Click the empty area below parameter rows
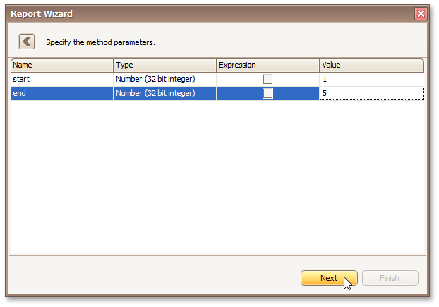 pos(217,176)
